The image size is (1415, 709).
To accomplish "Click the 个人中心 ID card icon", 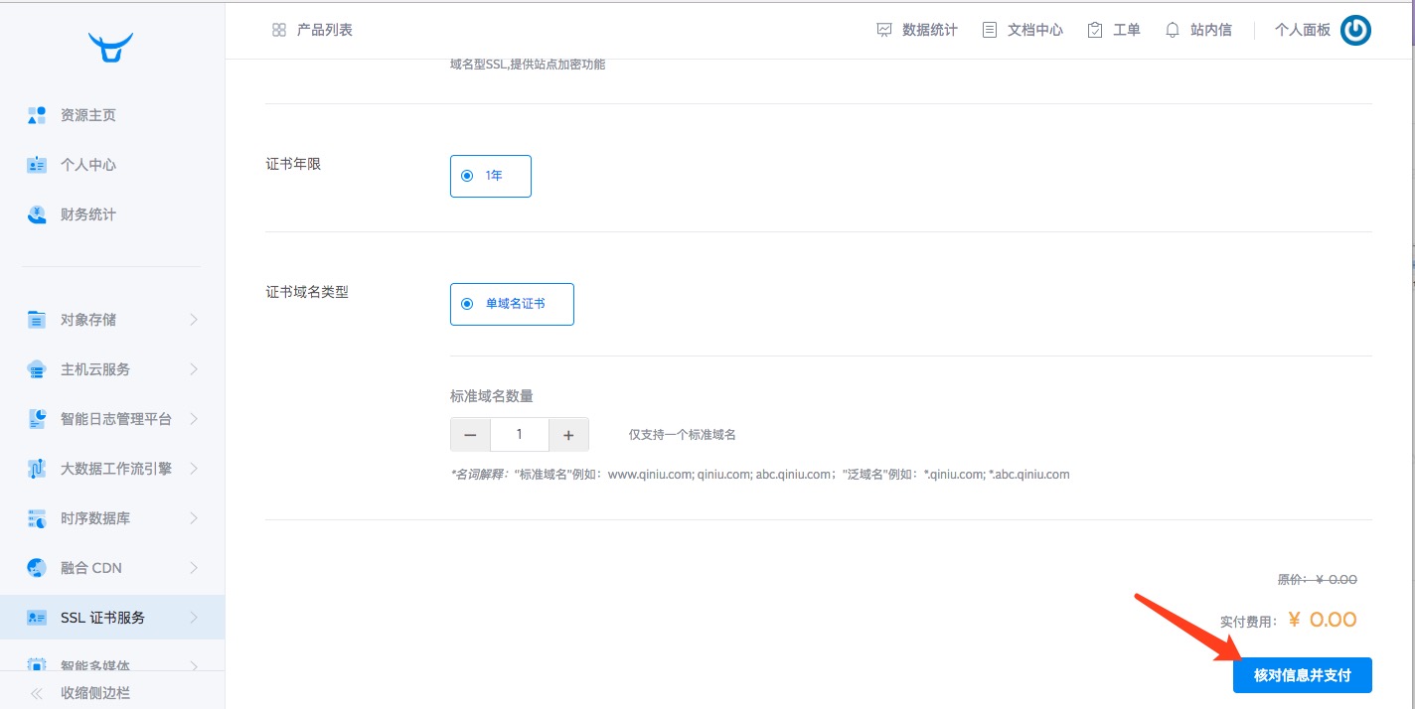I will (37, 165).
